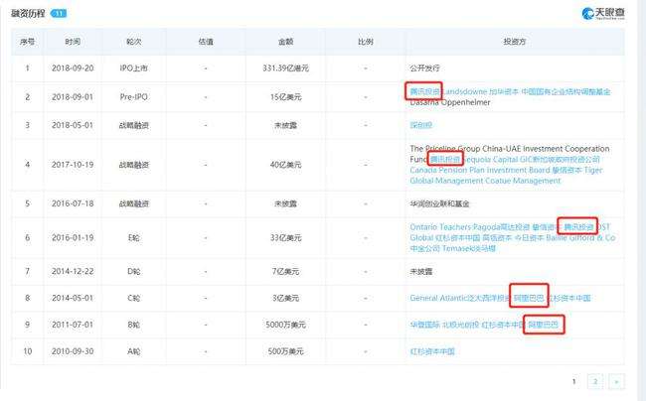The height and width of the screenshot is (401, 646).
Task: Open 红杉资本中国 link in the A轮 row
Action: click(432, 351)
